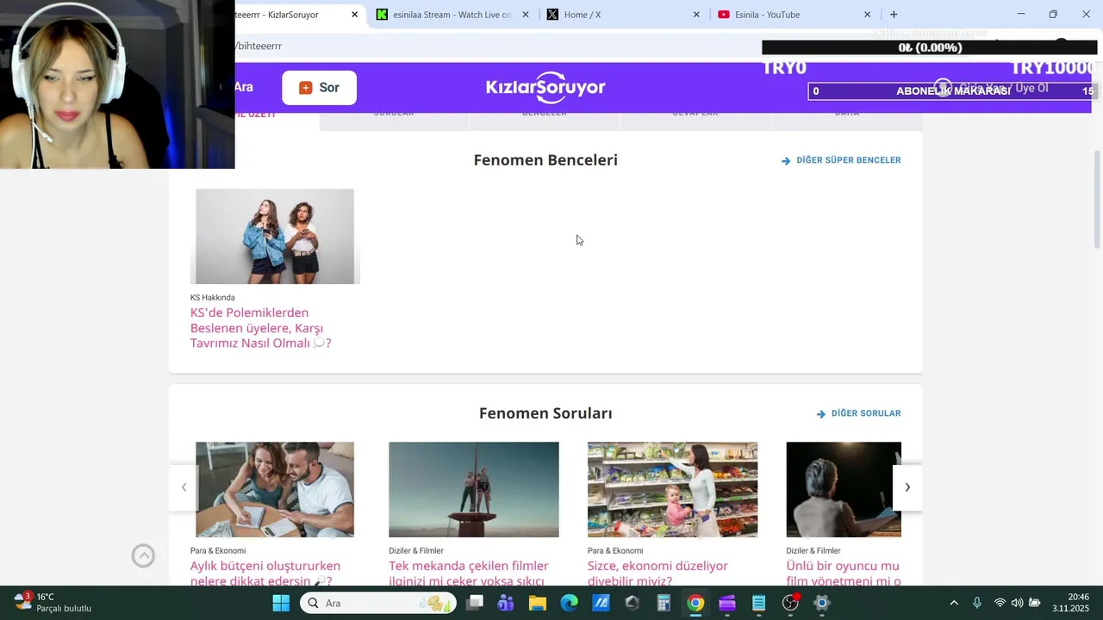
Task: Open the Ara search in site header
Action: pos(244,87)
